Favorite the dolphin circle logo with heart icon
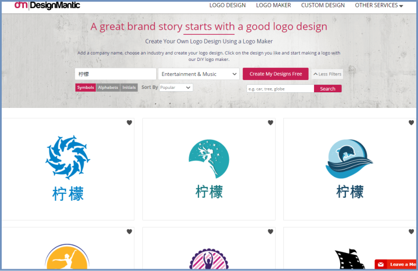The height and width of the screenshot is (271, 418). coord(129,122)
